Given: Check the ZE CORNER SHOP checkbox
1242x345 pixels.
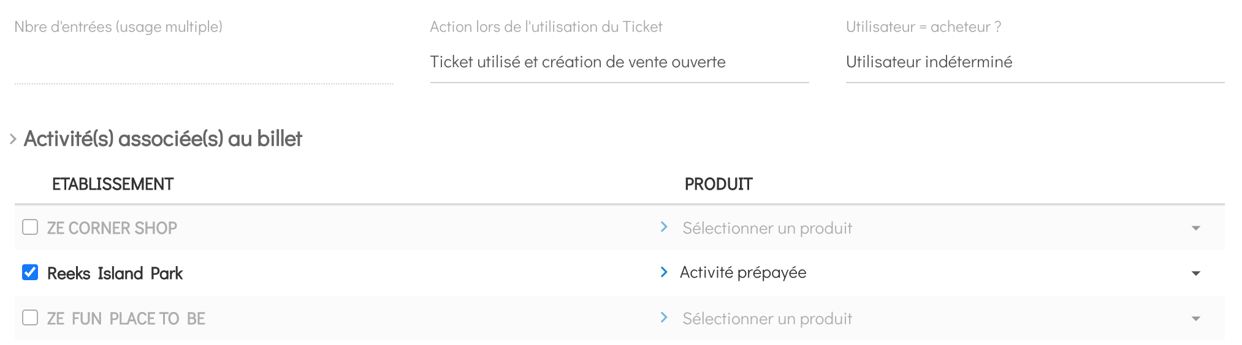Looking at the screenshot, I should 30,228.
